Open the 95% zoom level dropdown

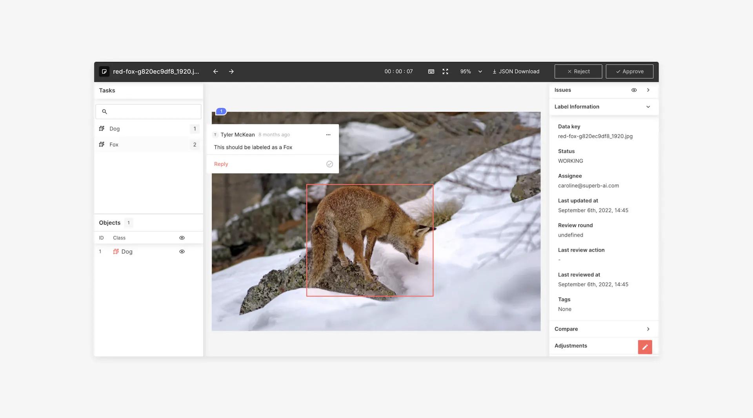[x=471, y=71]
